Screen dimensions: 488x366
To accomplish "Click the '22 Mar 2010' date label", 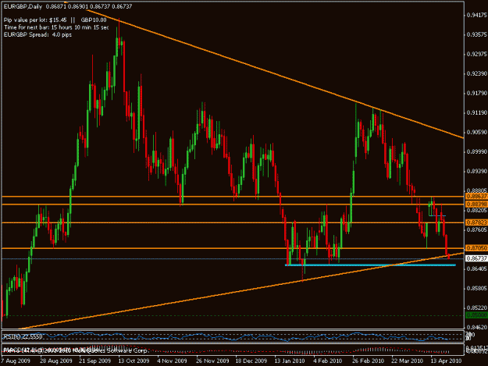I will point(407,361).
